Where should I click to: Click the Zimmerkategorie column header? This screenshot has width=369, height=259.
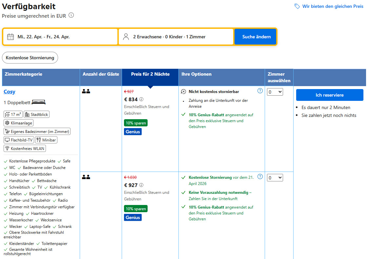(24, 74)
